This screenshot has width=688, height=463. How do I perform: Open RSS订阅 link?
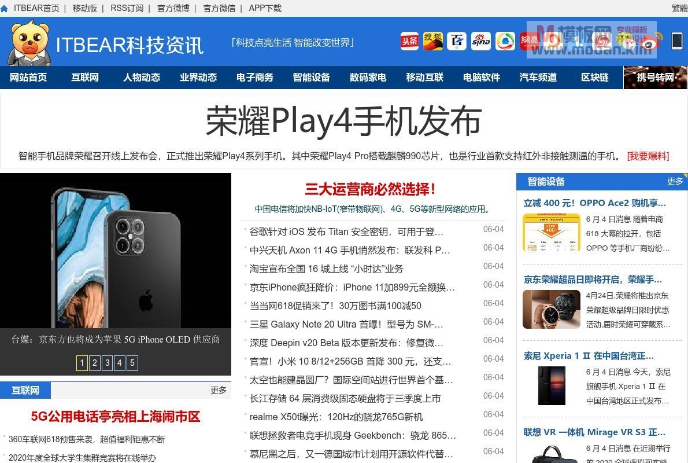127,8
